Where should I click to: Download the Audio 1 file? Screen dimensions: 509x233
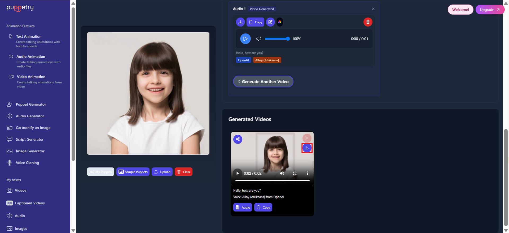[240, 22]
